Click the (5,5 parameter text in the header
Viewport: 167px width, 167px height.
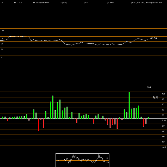[86, 3]
